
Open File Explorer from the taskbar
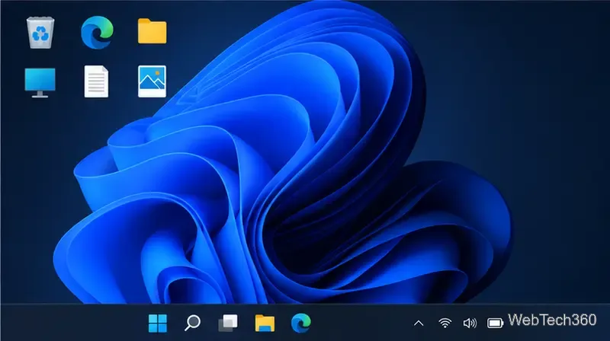click(265, 323)
